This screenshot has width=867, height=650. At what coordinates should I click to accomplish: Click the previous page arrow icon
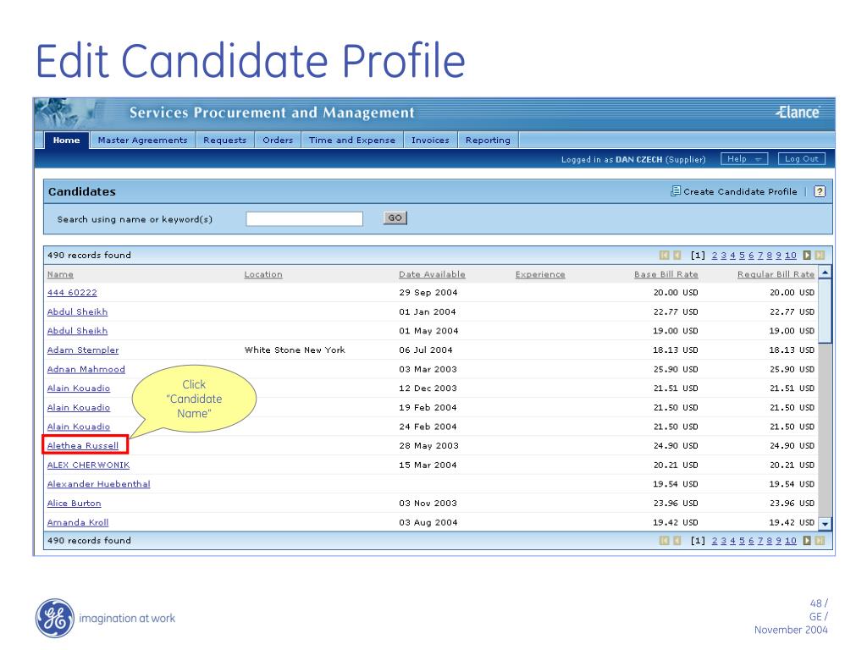pyautogui.click(x=677, y=254)
